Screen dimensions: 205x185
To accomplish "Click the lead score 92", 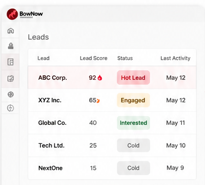I will [x=92, y=78].
